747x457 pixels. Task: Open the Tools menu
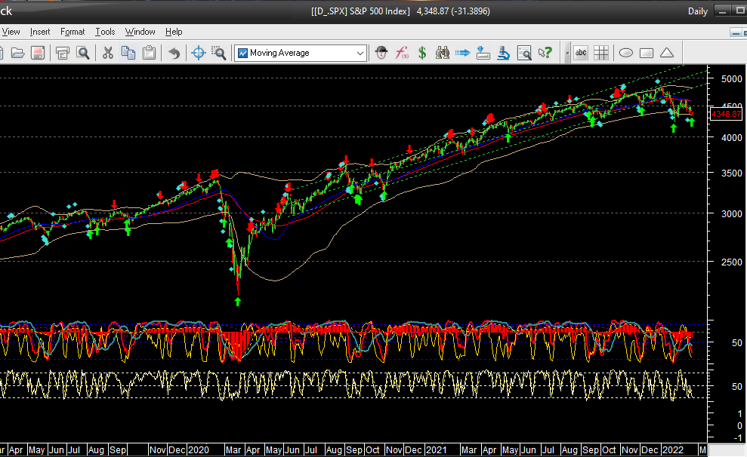point(105,32)
